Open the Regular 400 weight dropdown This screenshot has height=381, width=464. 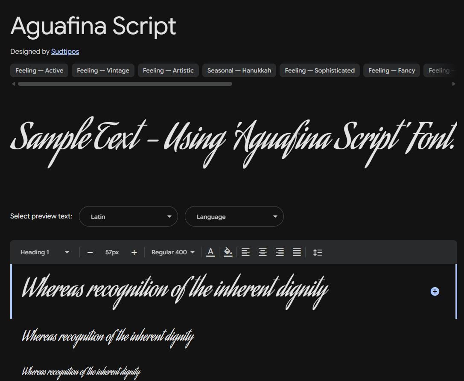coord(173,252)
